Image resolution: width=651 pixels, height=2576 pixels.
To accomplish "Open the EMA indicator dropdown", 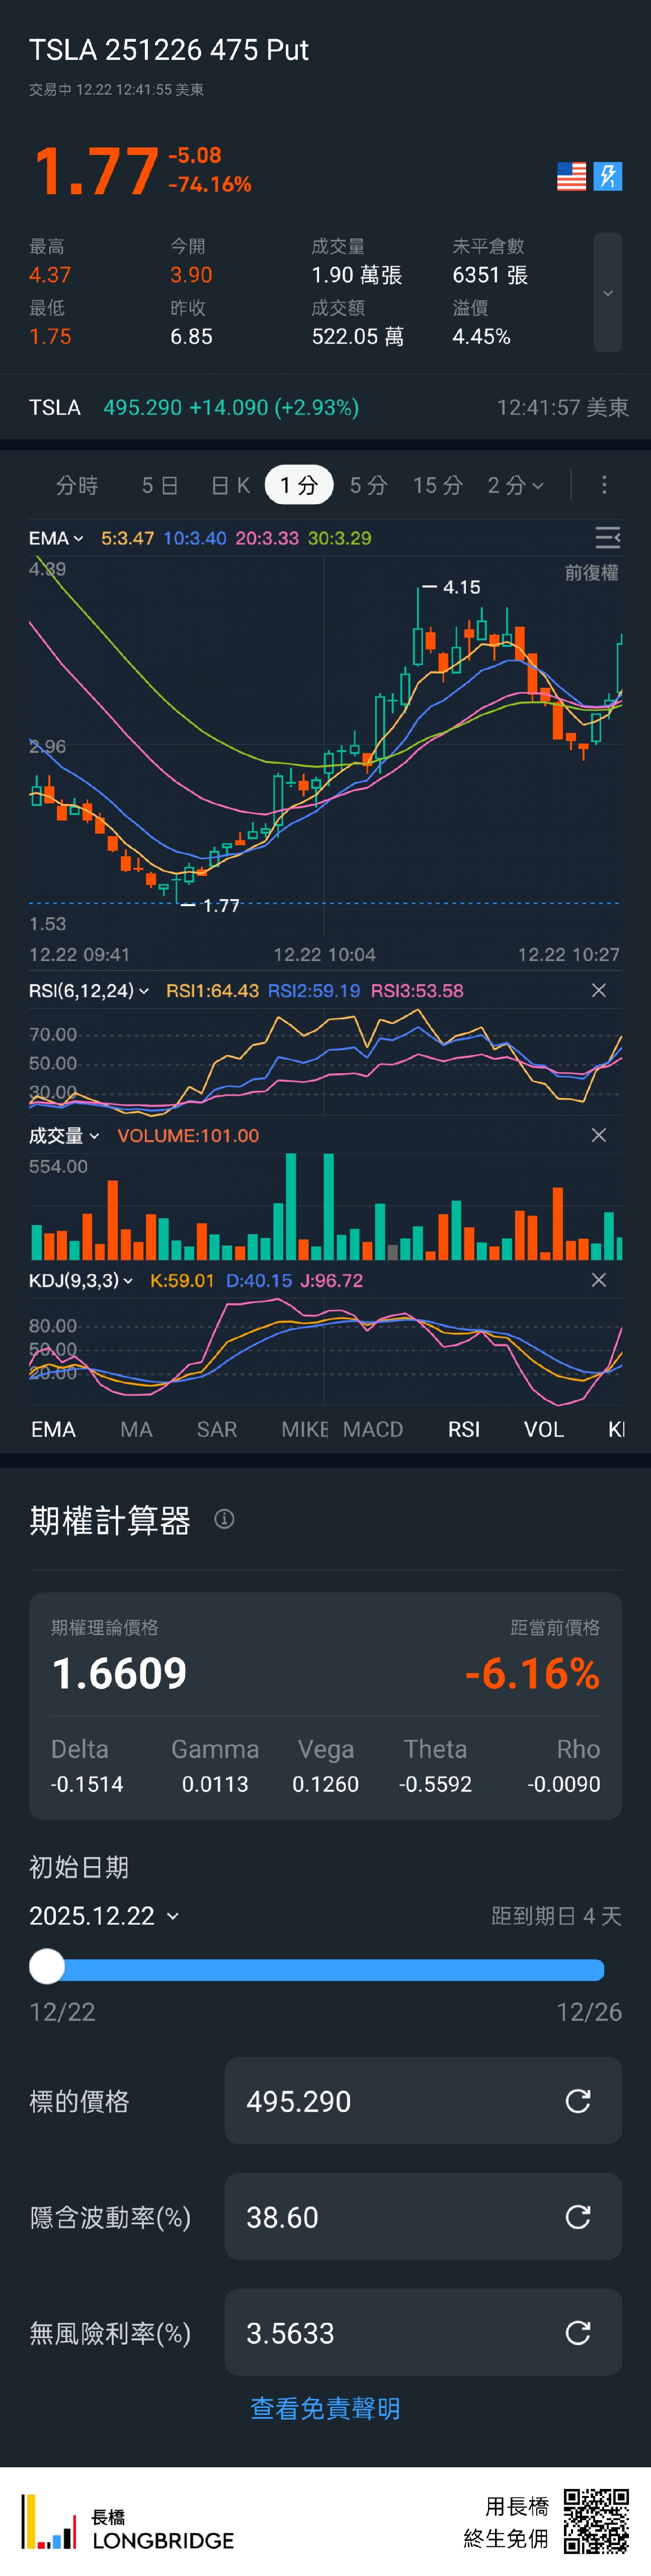I will tap(56, 538).
